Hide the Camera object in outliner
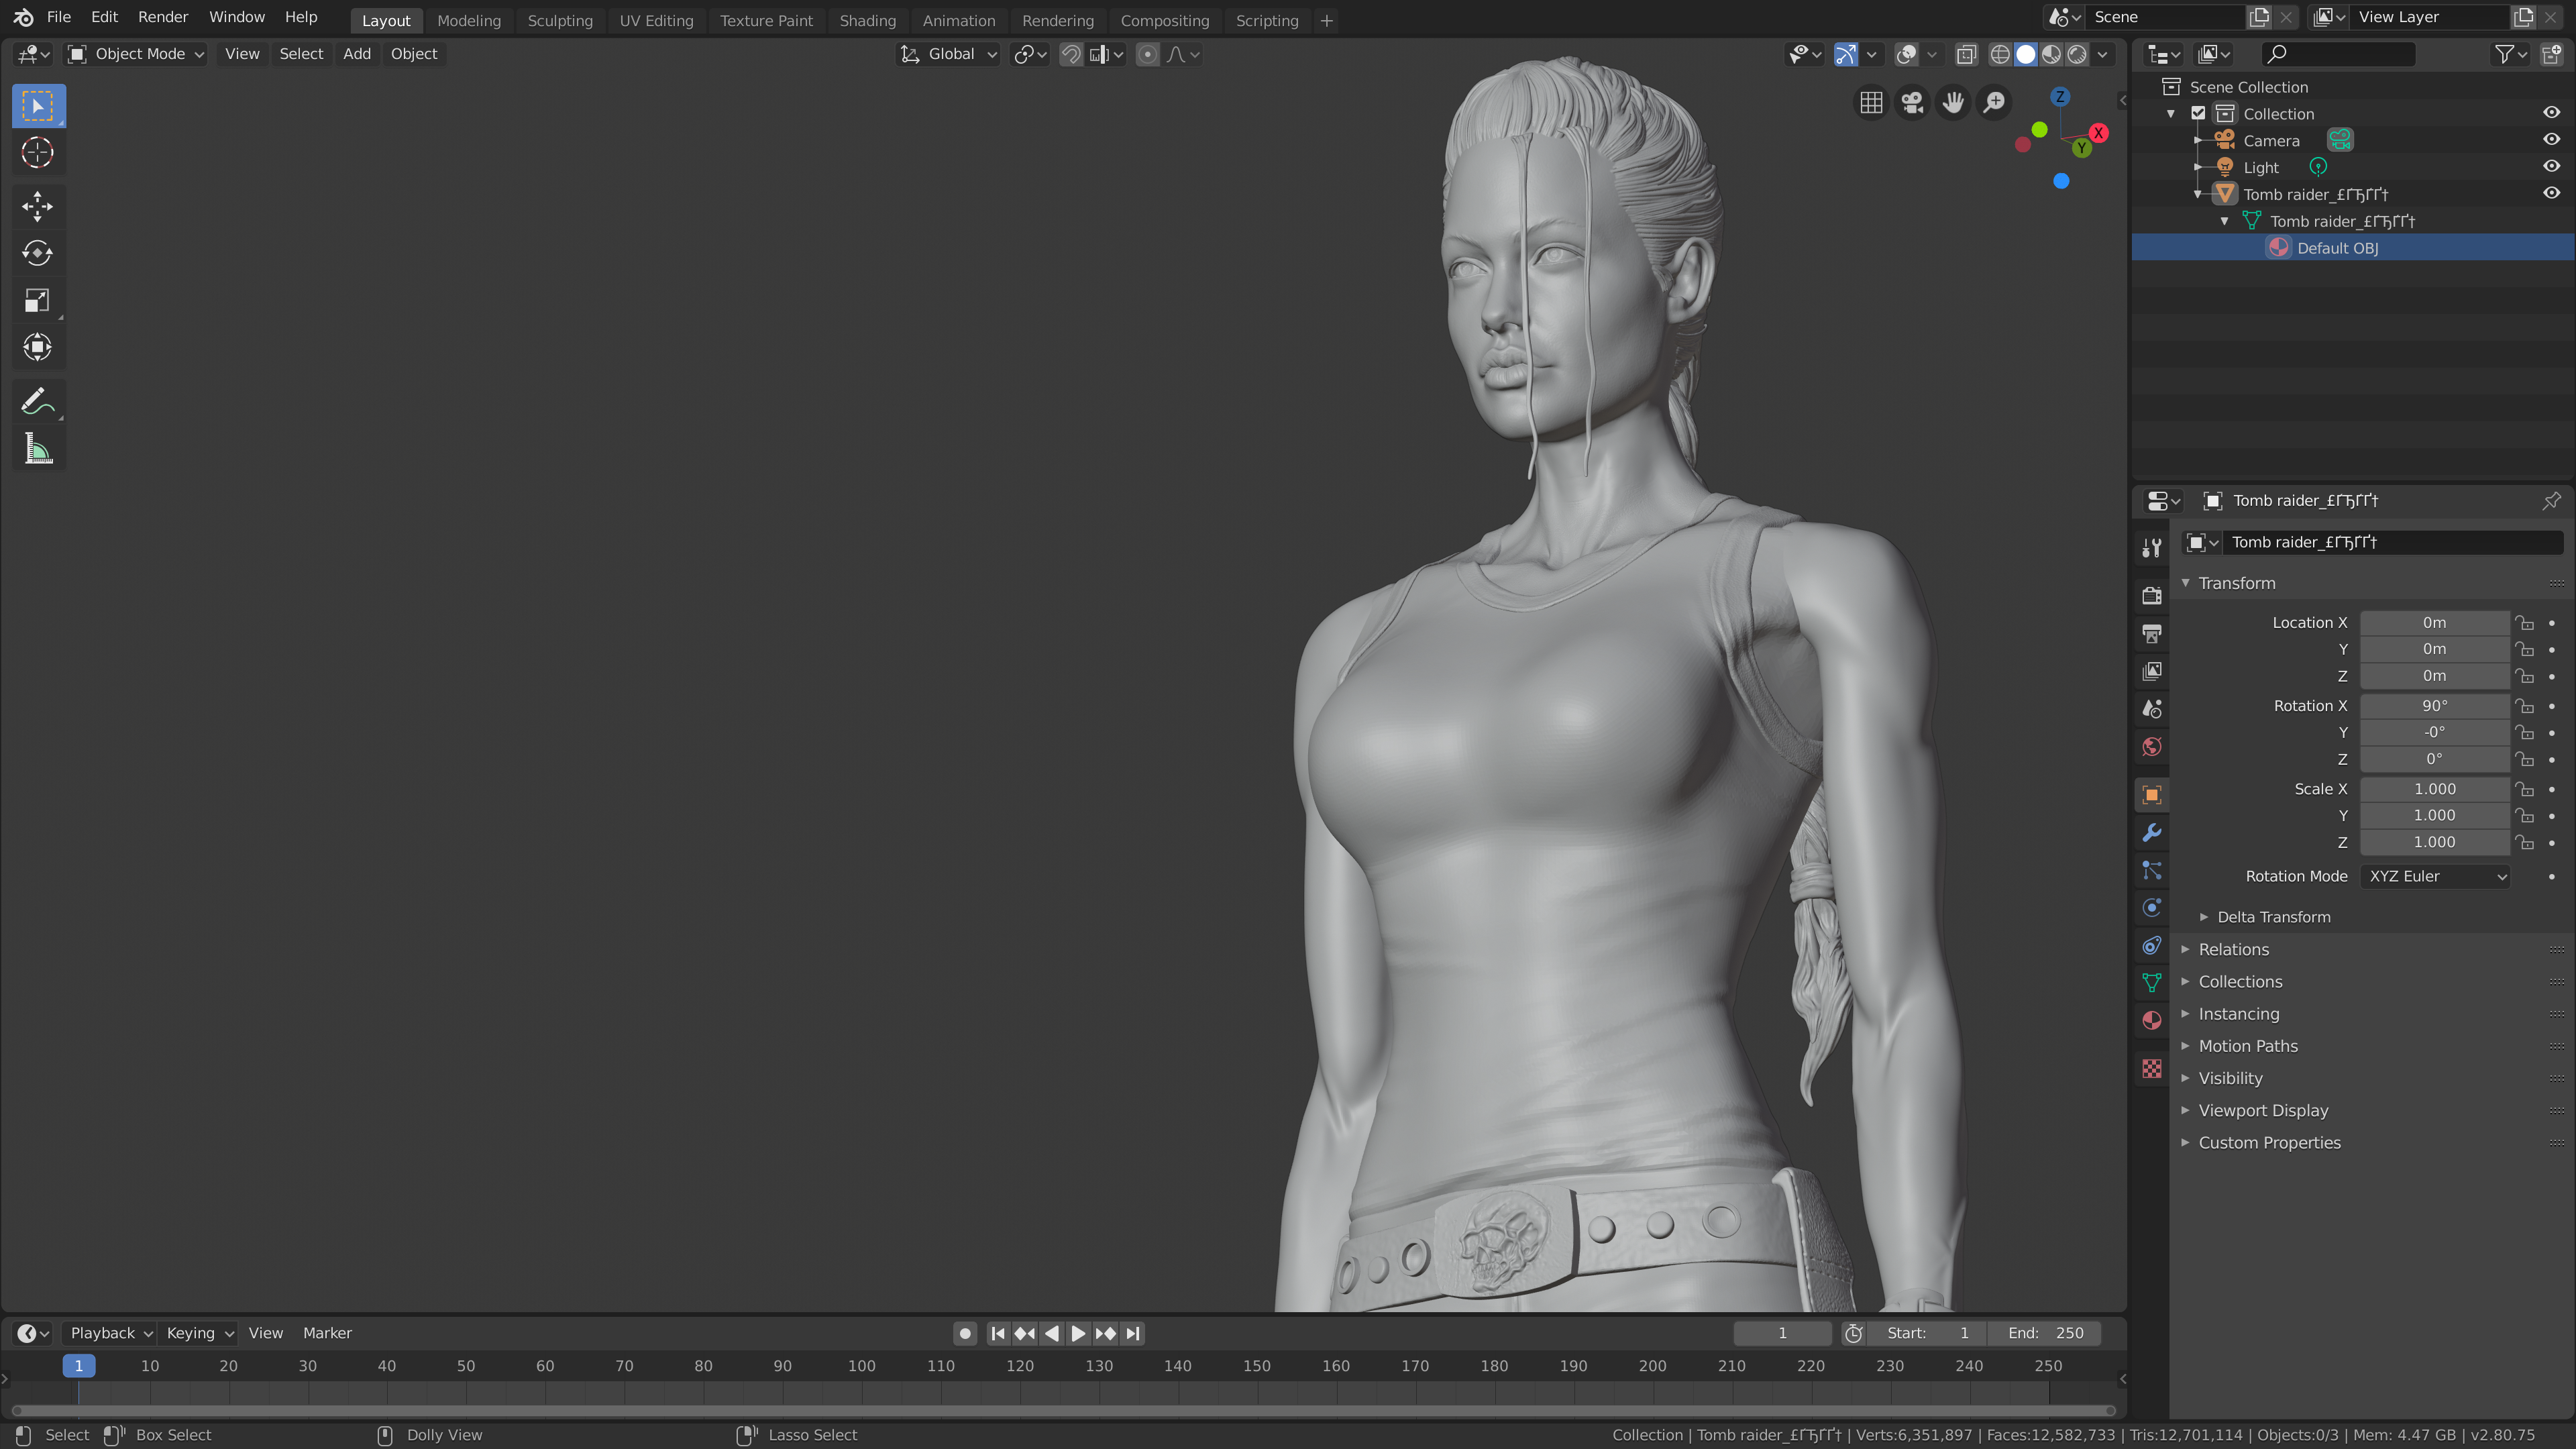 (x=2551, y=140)
